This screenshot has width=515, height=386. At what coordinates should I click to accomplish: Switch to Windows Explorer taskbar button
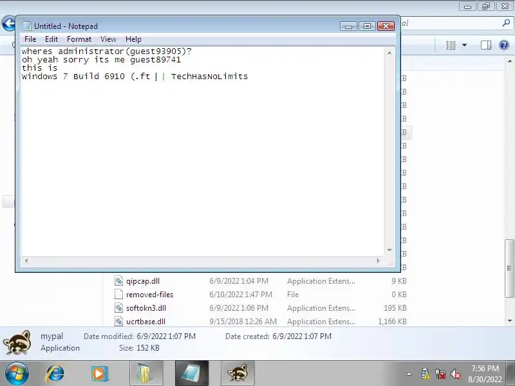(x=146, y=374)
